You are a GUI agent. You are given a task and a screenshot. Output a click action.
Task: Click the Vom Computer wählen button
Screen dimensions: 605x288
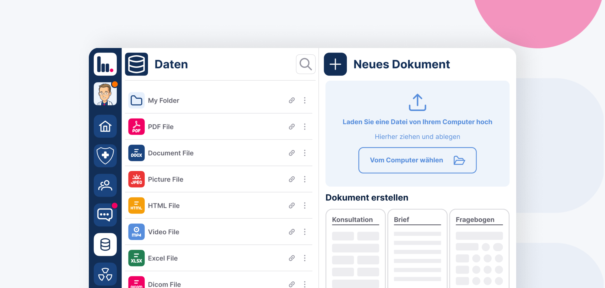[x=417, y=160]
